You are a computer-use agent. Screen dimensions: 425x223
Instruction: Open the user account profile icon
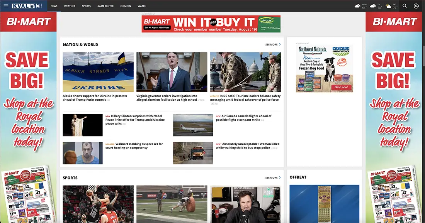coord(416,6)
